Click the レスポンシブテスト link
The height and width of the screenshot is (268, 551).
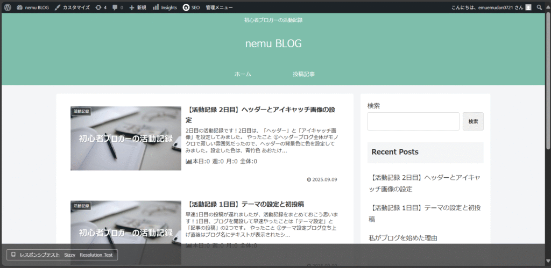tap(40, 255)
